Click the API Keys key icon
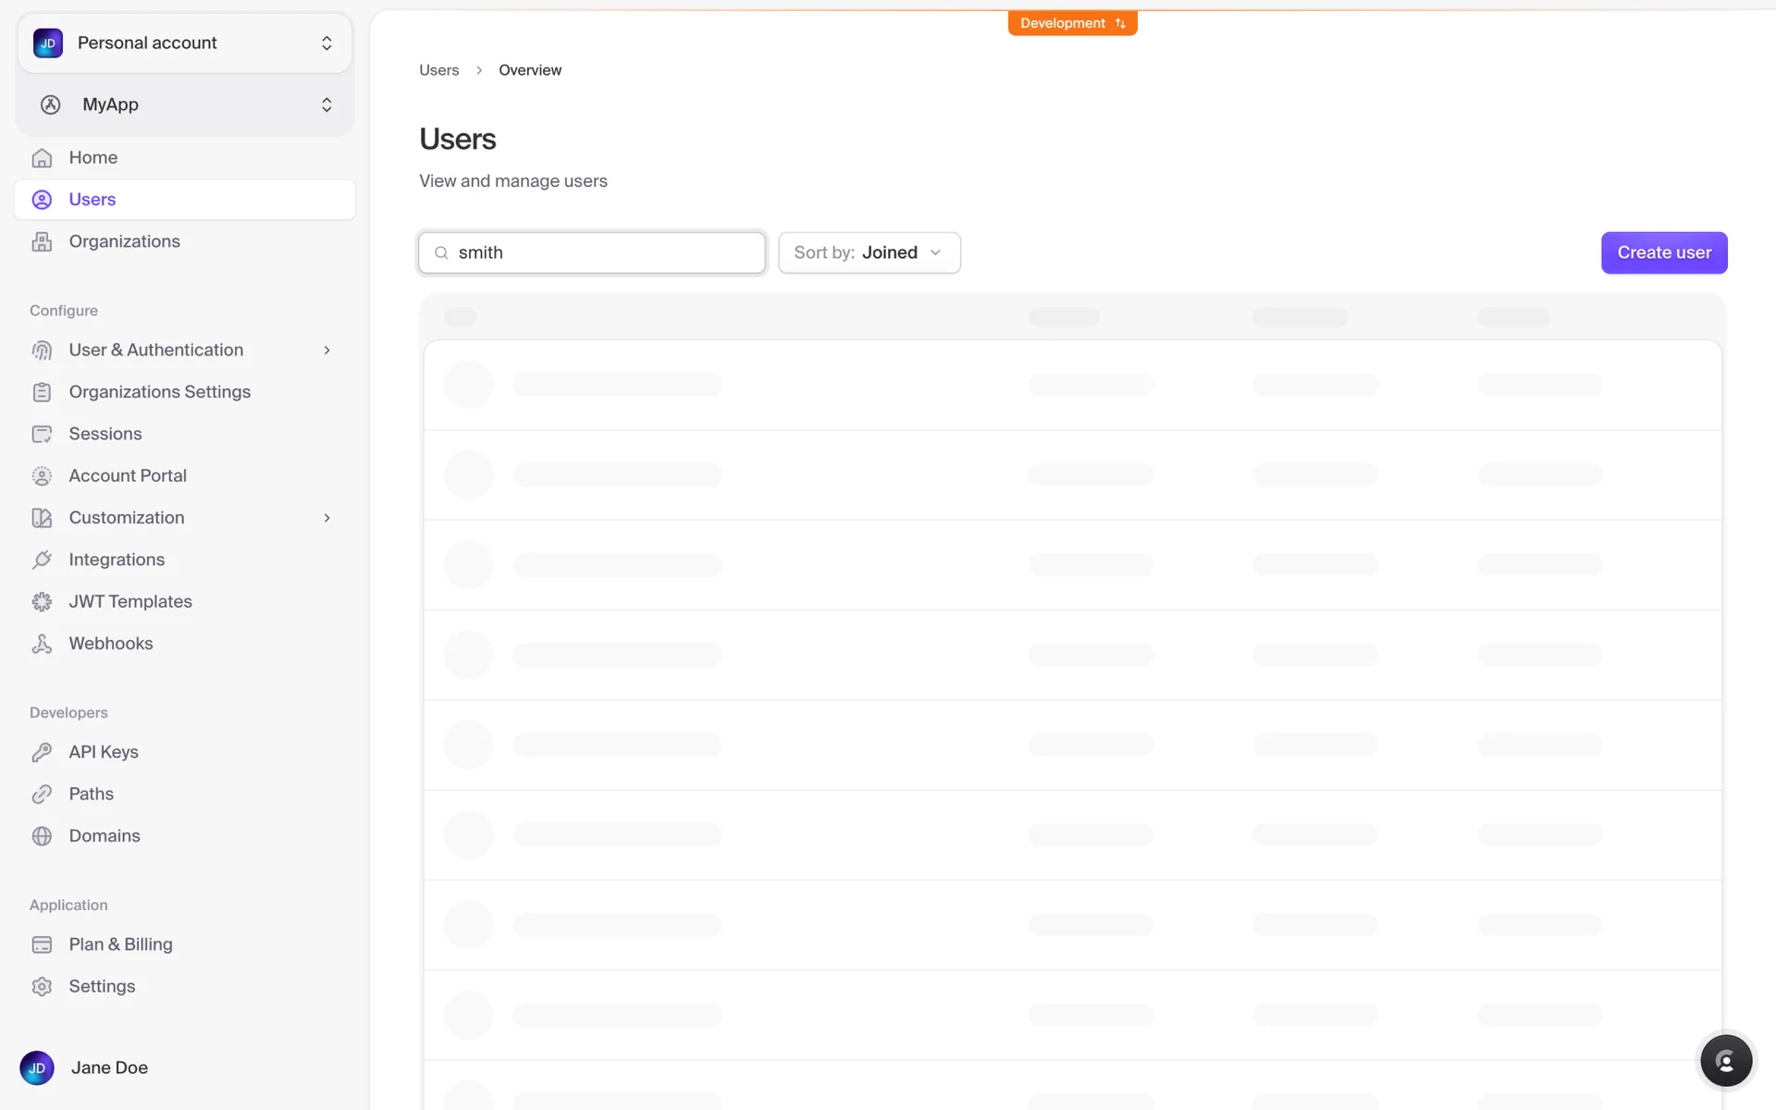 click(42, 752)
